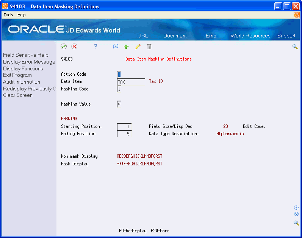Click the Mask Display label
The height and width of the screenshot is (238, 302).
(75, 164)
